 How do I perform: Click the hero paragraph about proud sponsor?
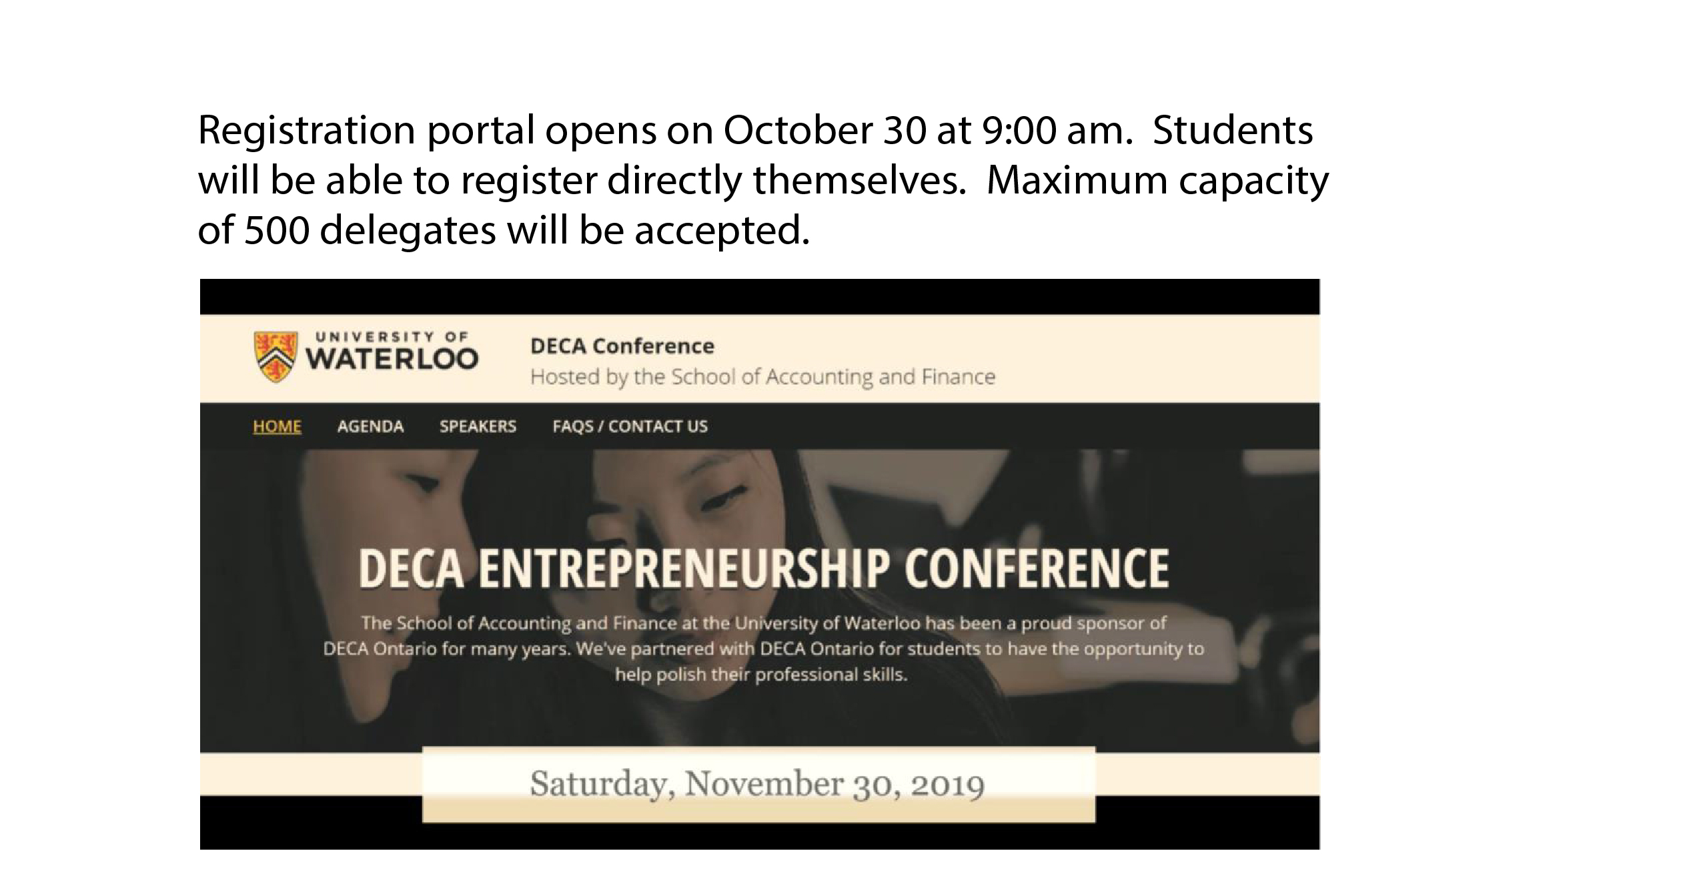coord(763,648)
